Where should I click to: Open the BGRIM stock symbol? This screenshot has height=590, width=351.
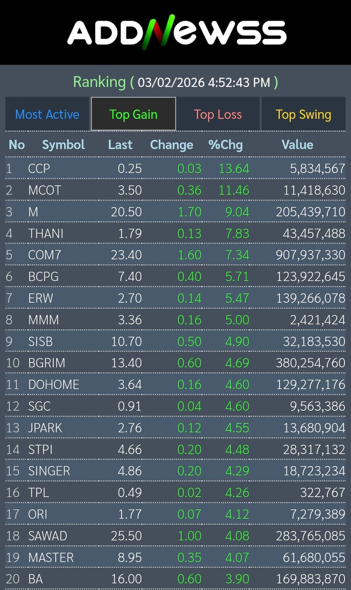(47, 363)
